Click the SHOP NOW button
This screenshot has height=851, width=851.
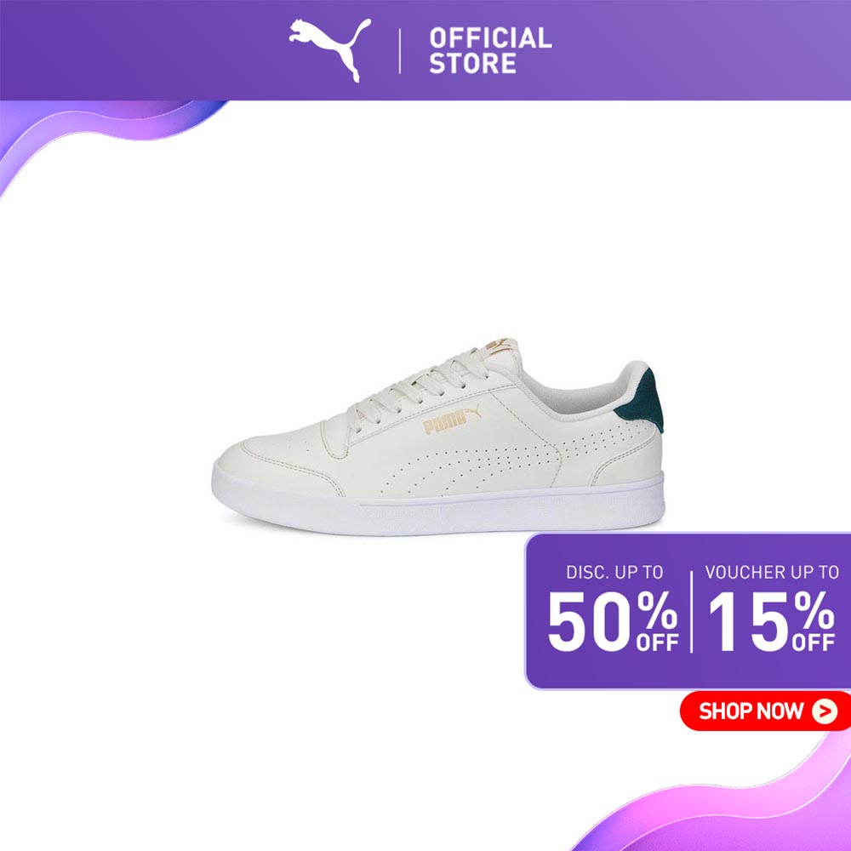point(765,711)
